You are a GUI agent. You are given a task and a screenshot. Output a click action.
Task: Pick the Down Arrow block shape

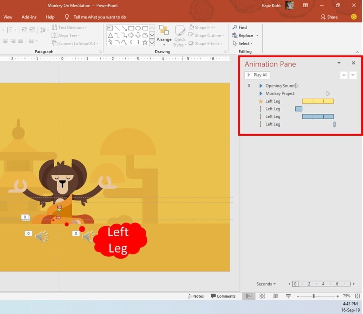point(138,35)
